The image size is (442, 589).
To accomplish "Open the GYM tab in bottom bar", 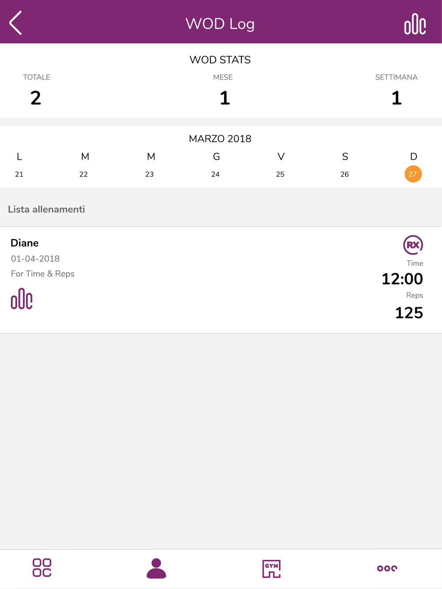I will [271, 569].
